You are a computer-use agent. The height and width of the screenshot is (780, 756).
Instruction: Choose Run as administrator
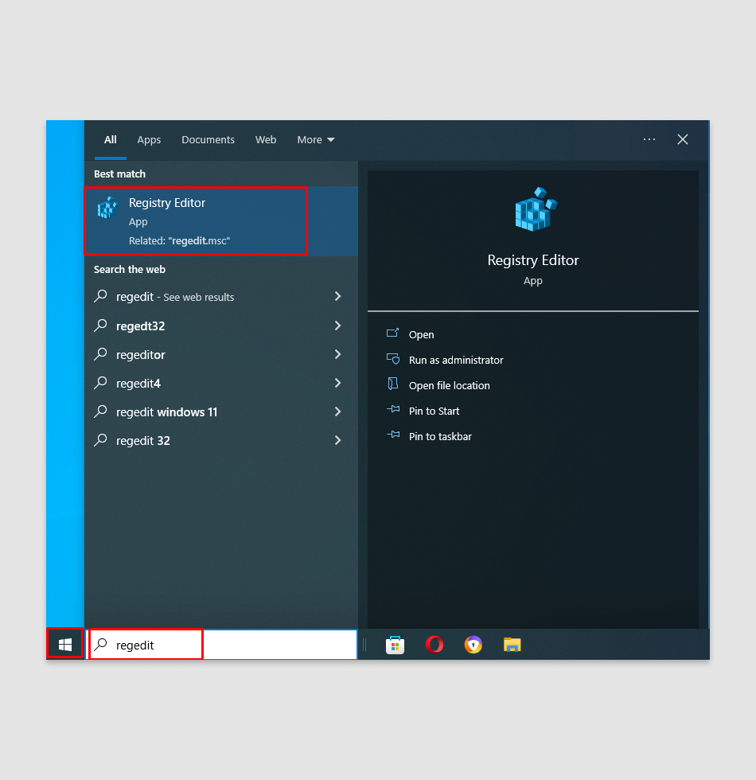(456, 360)
